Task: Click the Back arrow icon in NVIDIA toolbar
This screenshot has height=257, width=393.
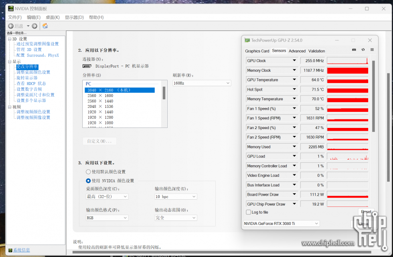Action: tap(11, 26)
